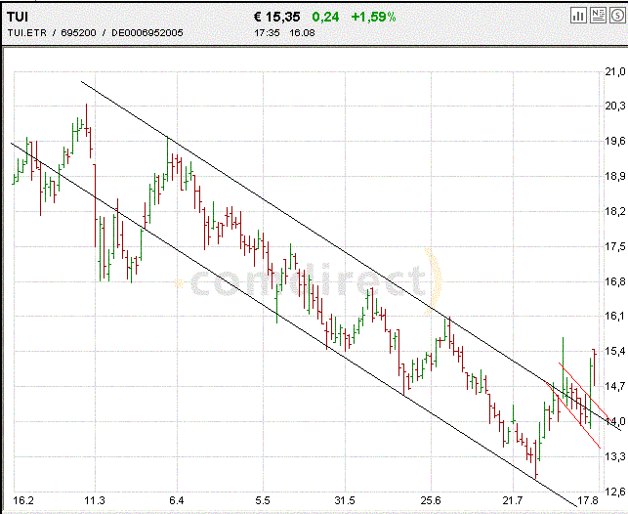The width and height of the screenshot is (628, 514).
Task: Click the price € 15,35
Action: (277, 17)
